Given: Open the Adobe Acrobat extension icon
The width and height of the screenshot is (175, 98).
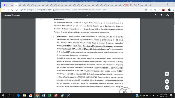Looking at the screenshot, I should coord(164,10).
